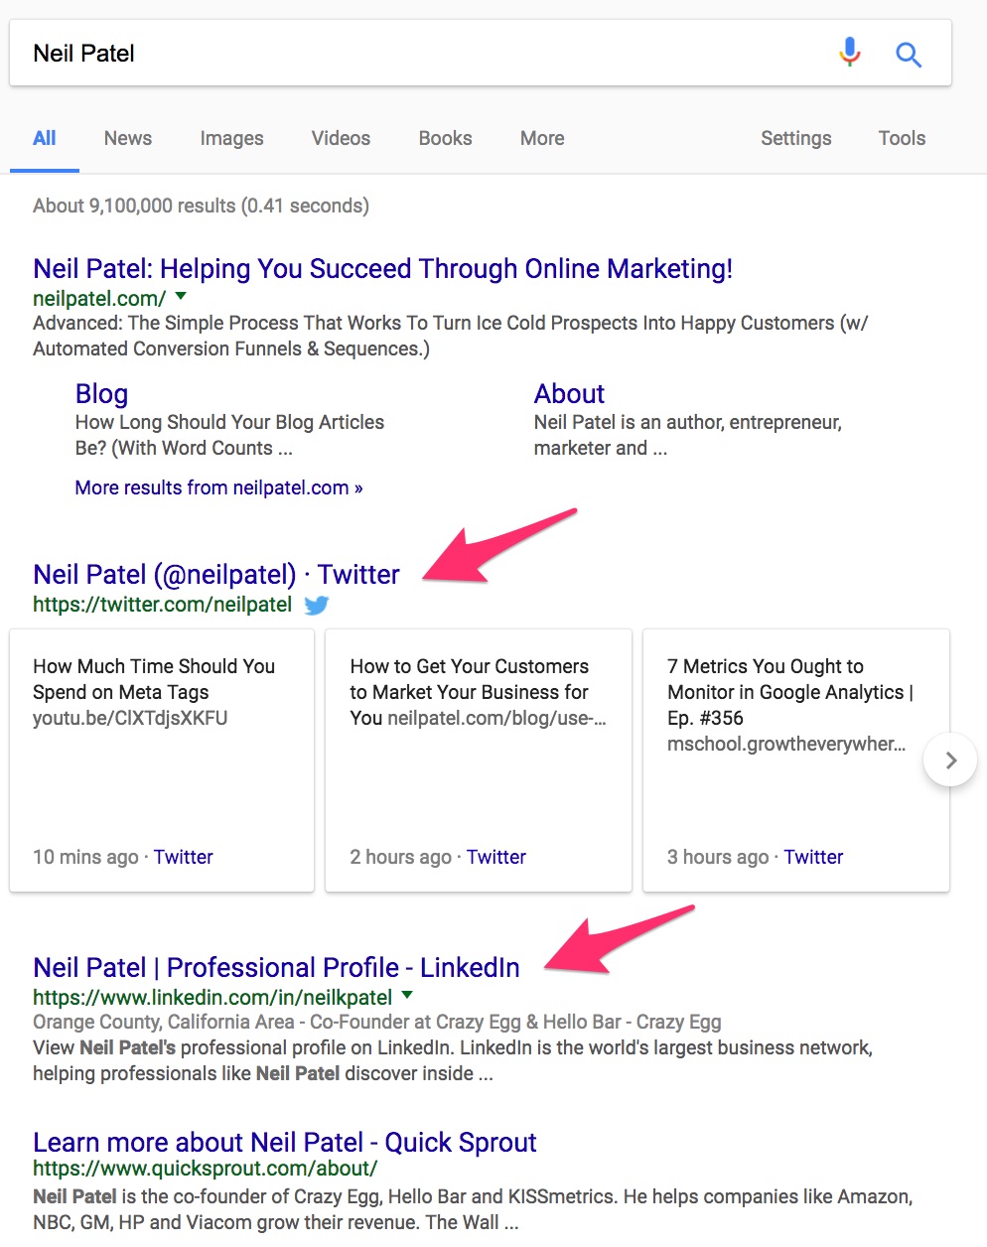
Task: Click the Twitter bird icon beside twitter.com/neilpatel
Action: pyautogui.click(x=316, y=605)
